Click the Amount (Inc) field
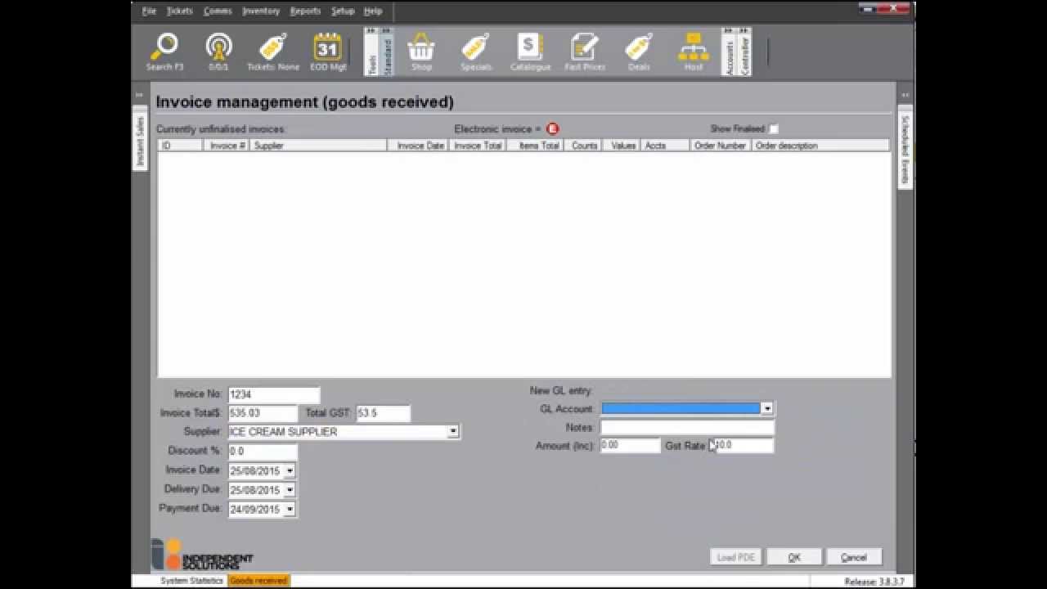The height and width of the screenshot is (589, 1047). point(630,445)
